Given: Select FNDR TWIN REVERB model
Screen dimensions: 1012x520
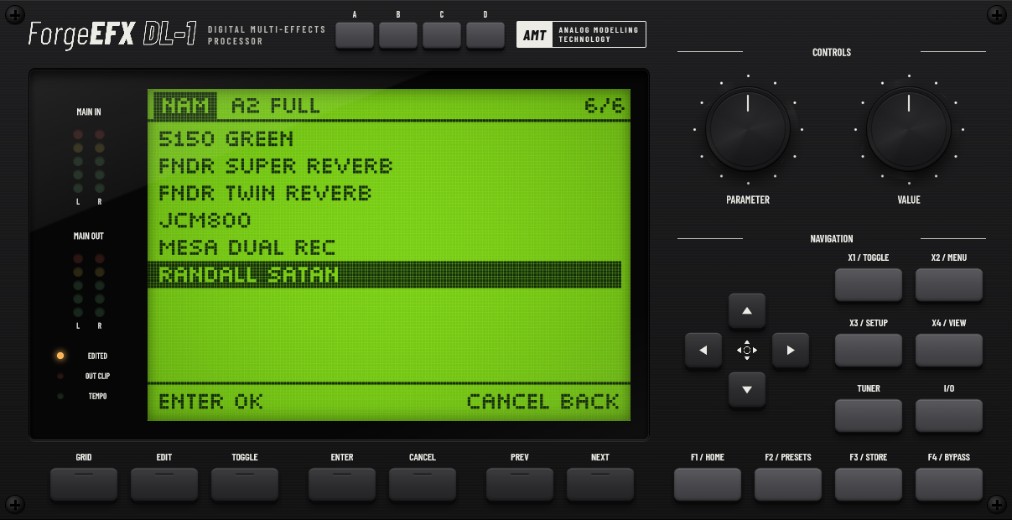Looking at the screenshot, I should tap(385, 193).
